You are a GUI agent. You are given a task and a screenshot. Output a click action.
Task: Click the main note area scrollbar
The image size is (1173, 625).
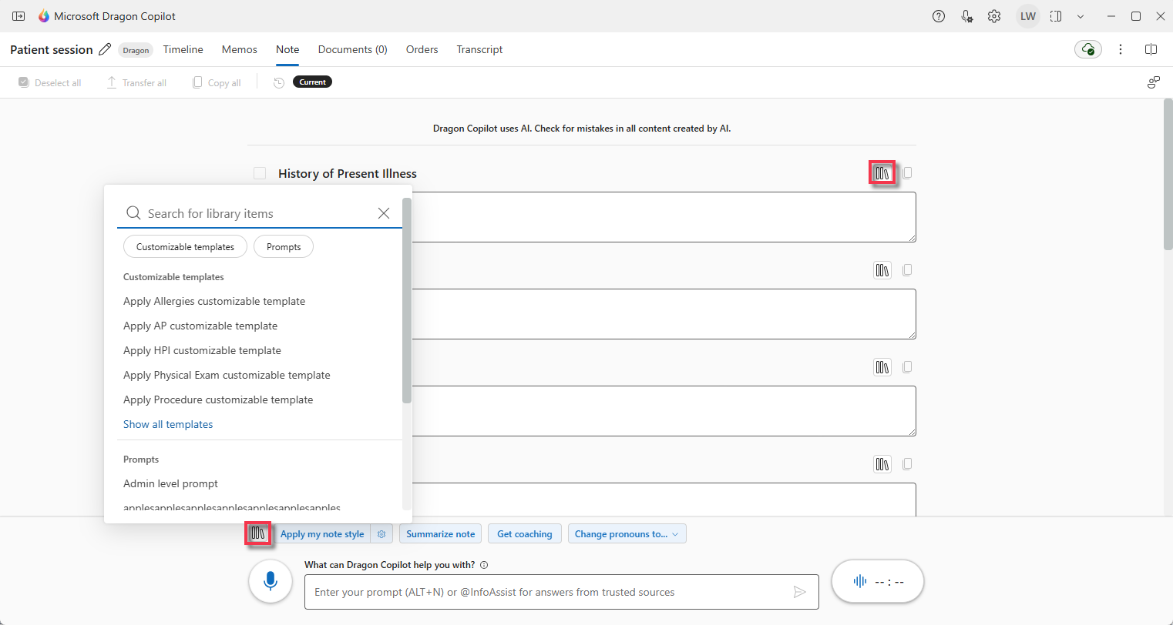(x=1168, y=174)
